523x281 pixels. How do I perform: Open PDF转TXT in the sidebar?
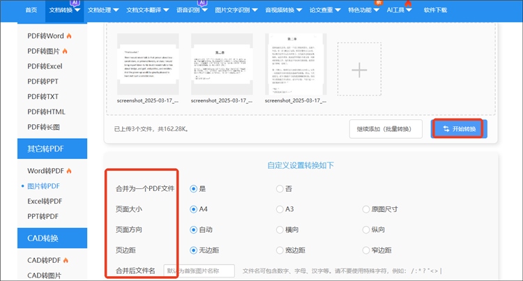click(x=43, y=97)
